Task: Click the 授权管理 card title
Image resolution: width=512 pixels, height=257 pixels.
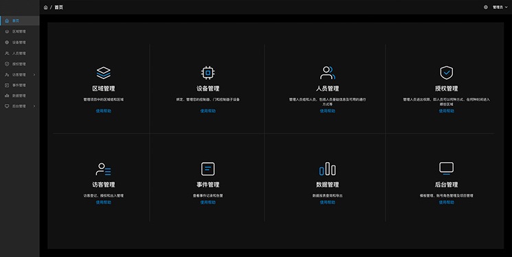Action: click(x=446, y=89)
